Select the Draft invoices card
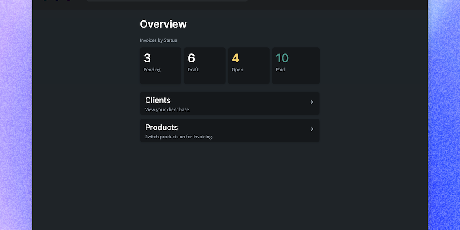The height and width of the screenshot is (230, 460). [204, 66]
